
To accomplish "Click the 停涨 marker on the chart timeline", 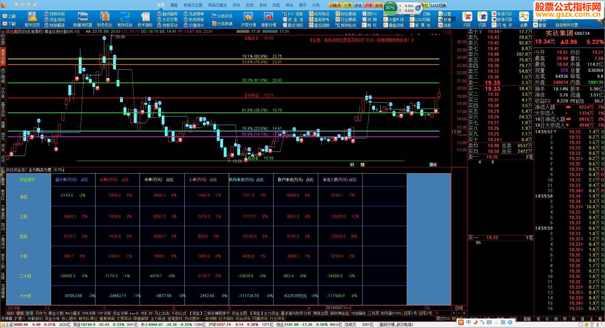I will (433, 164).
